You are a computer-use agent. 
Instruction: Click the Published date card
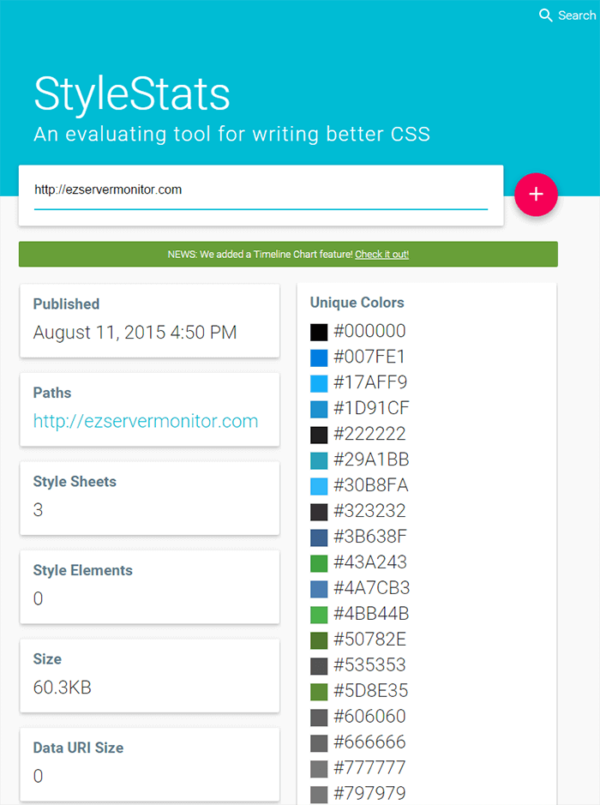(x=149, y=320)
